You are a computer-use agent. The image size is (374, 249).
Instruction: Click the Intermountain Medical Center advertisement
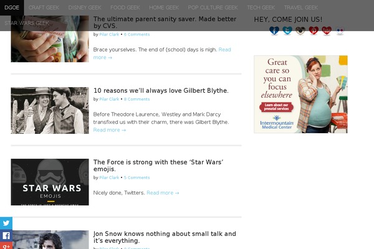tap(300, 94)
